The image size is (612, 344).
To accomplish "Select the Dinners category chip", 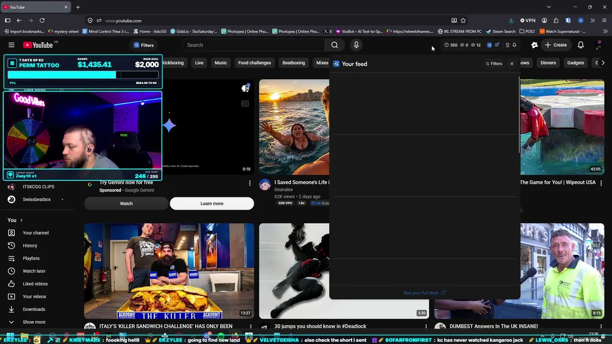I will (548, 63).
